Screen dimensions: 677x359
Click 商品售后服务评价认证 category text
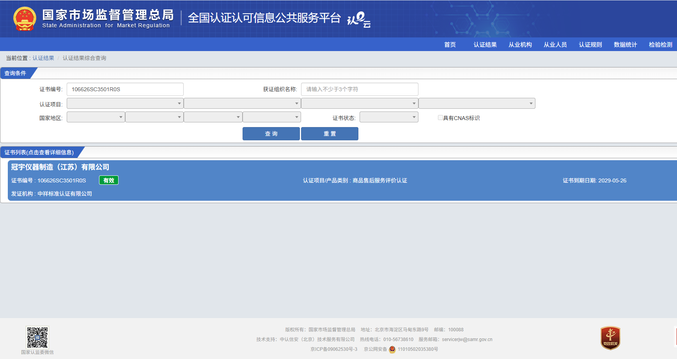380,180
